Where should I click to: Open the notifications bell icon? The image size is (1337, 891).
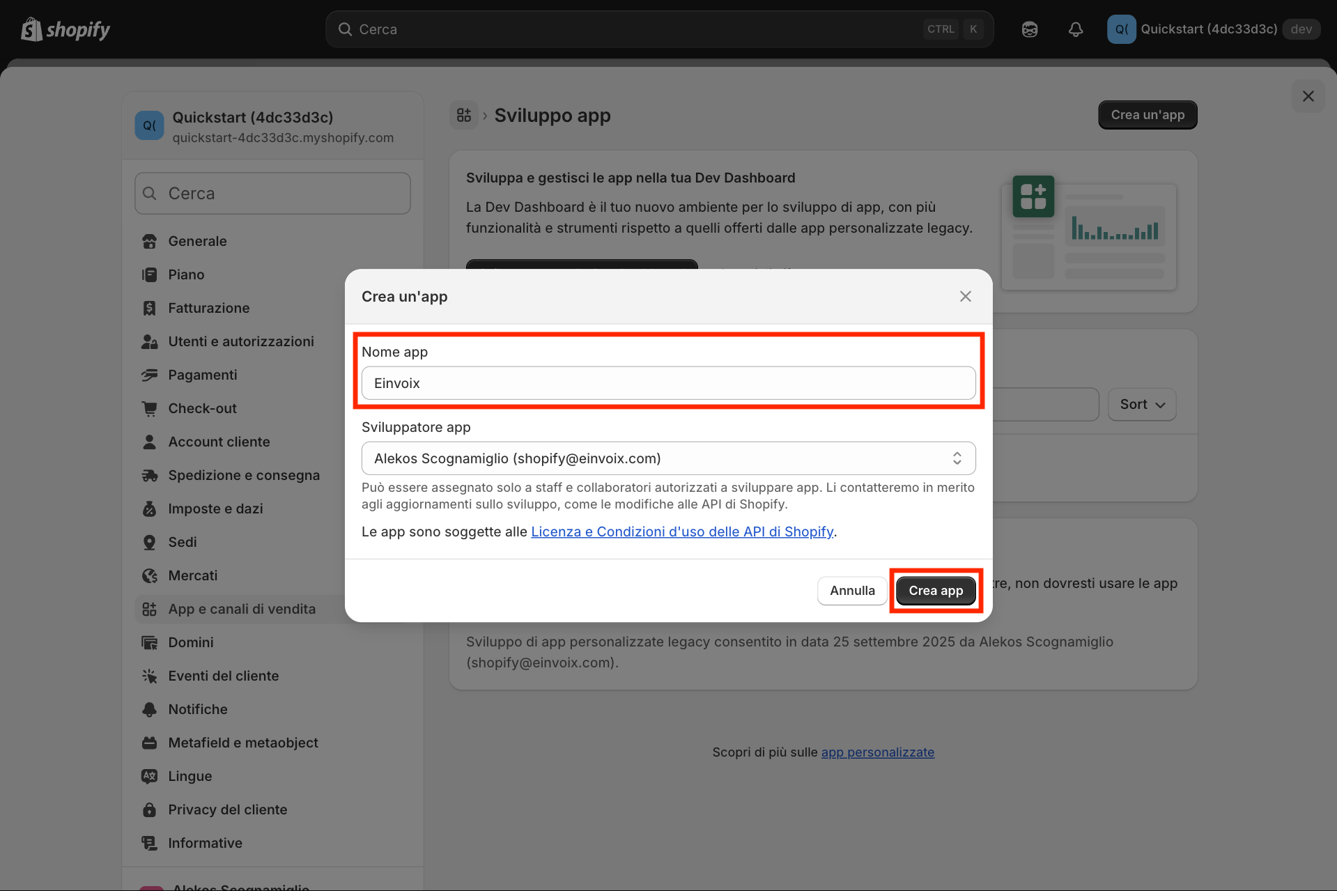coord(1075,29)
